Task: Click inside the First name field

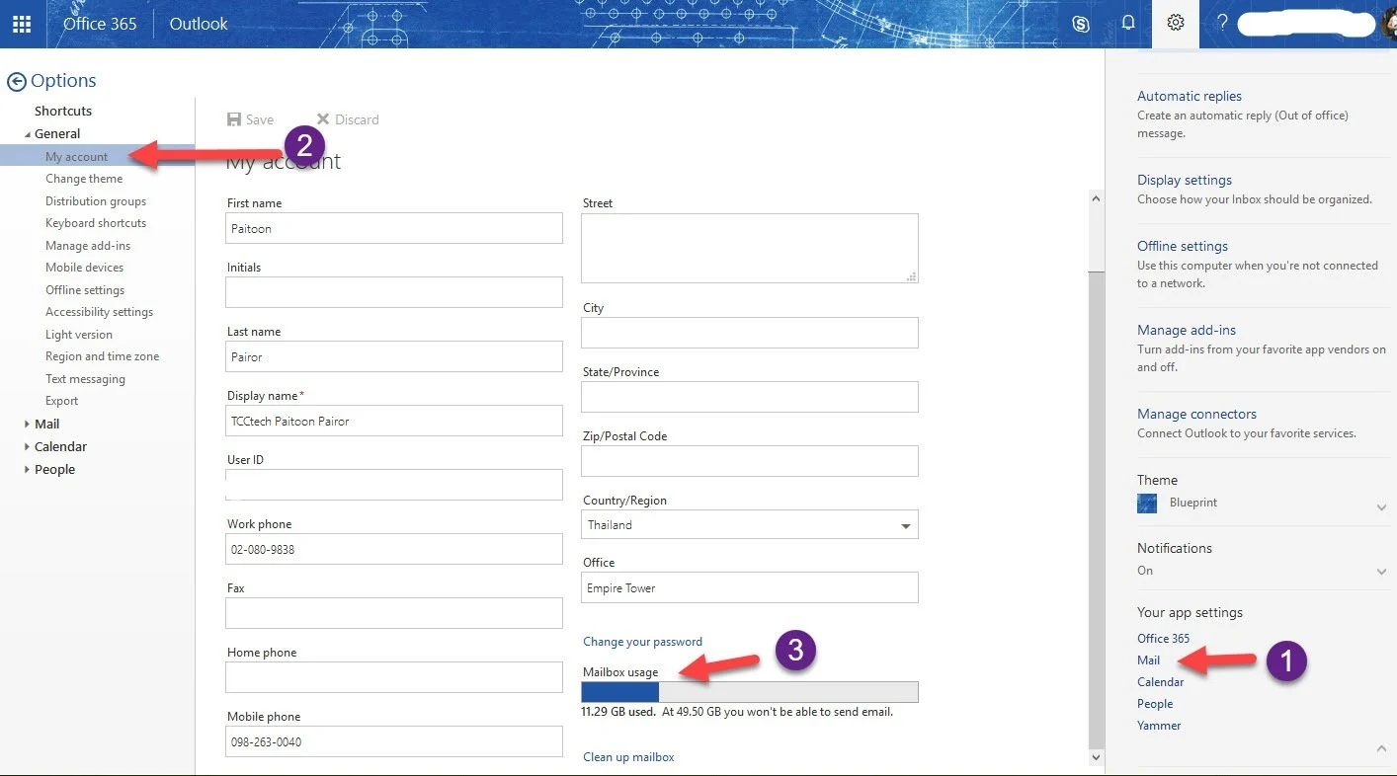Action: 393,227
